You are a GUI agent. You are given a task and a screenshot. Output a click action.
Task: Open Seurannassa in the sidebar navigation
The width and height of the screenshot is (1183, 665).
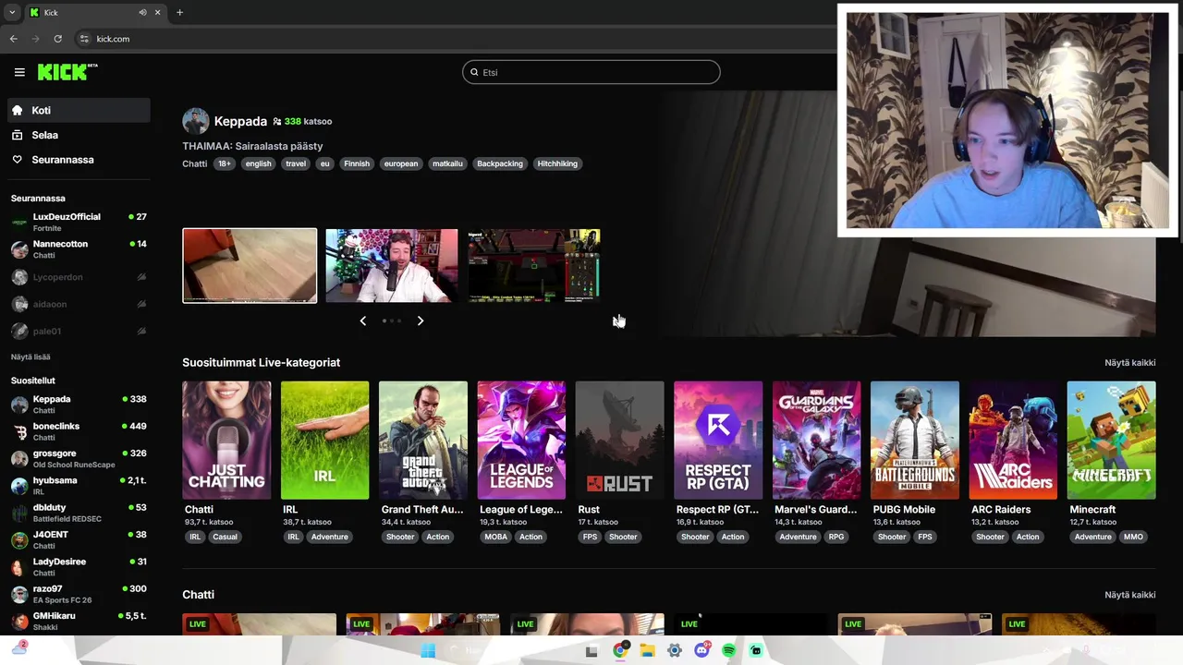(x=79, y=160)
